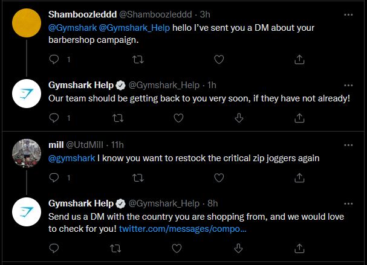Viewport: 367px width, 265px height.
Task: Retweet Shamboozleddd's tweet about barbershop campaign
Action: (x=138, y=59)
